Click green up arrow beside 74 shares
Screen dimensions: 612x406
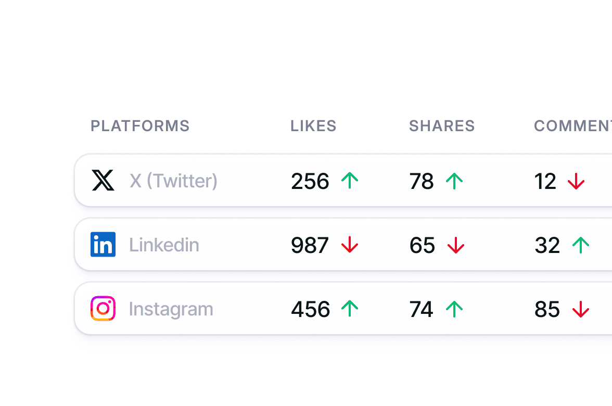tap(454, 309)
